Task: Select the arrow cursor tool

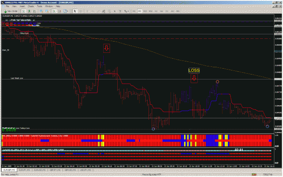Action: (75, 11)
